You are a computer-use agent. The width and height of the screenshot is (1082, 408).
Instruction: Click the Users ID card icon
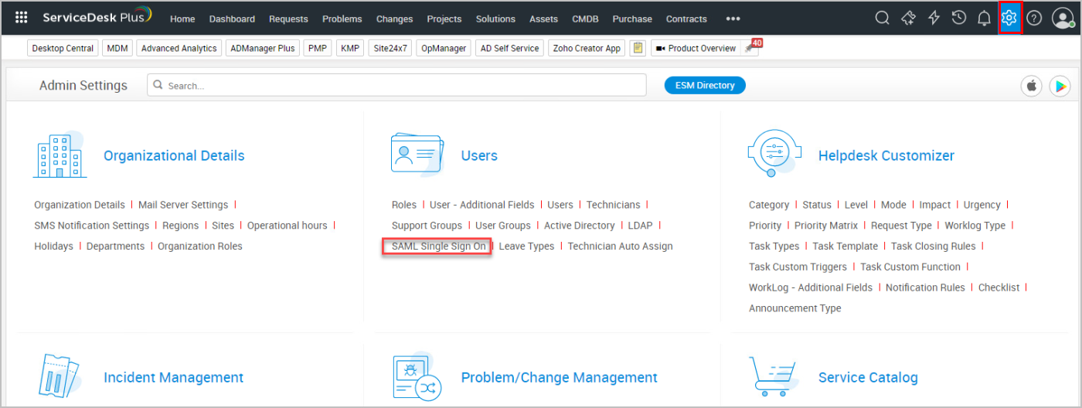pos(417,153)
